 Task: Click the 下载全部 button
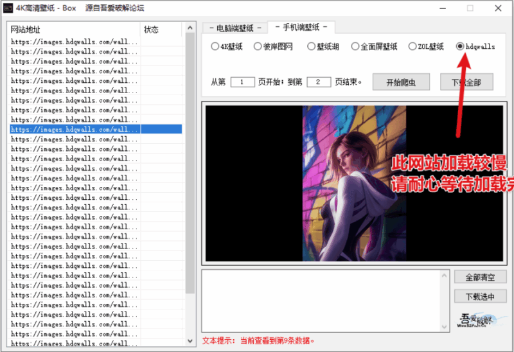click(x=466, y=82)
